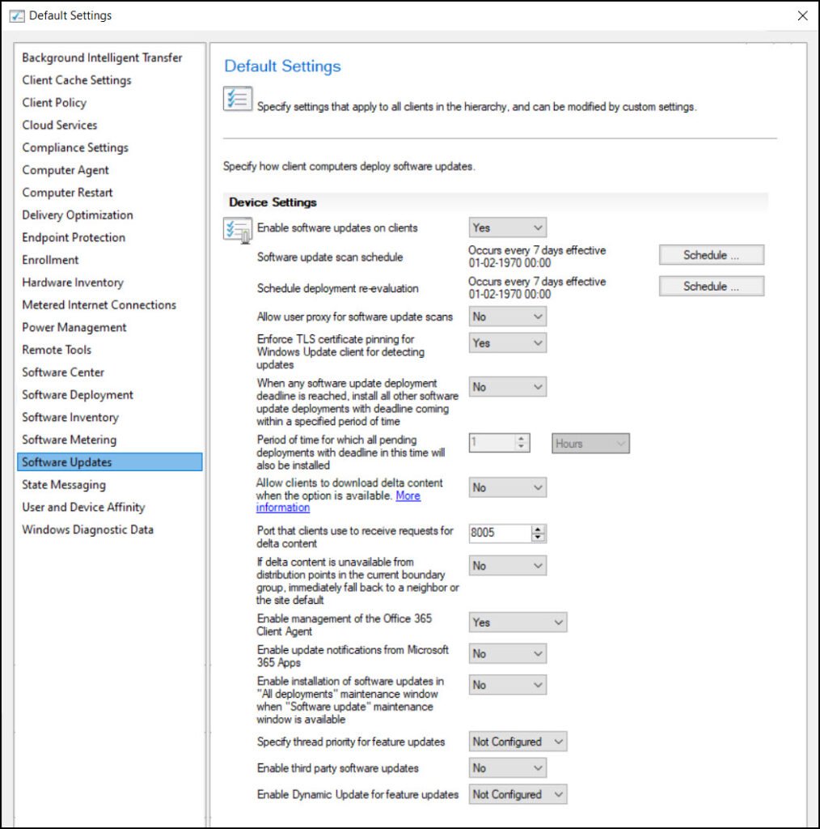Open Metered Internet Connections settings
This screenshot has width=820, height=829.
click(99, 305)
